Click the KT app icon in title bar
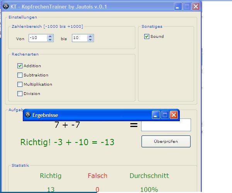The image size is (232, 193). (x=6, y=7)
